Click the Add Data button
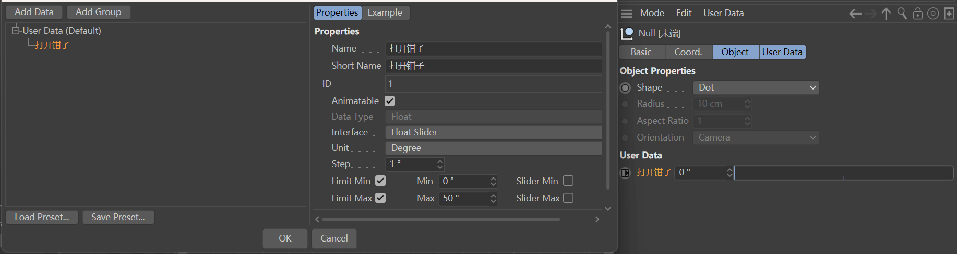Screen dimensions: 957x254 click(x=34, y=12)
